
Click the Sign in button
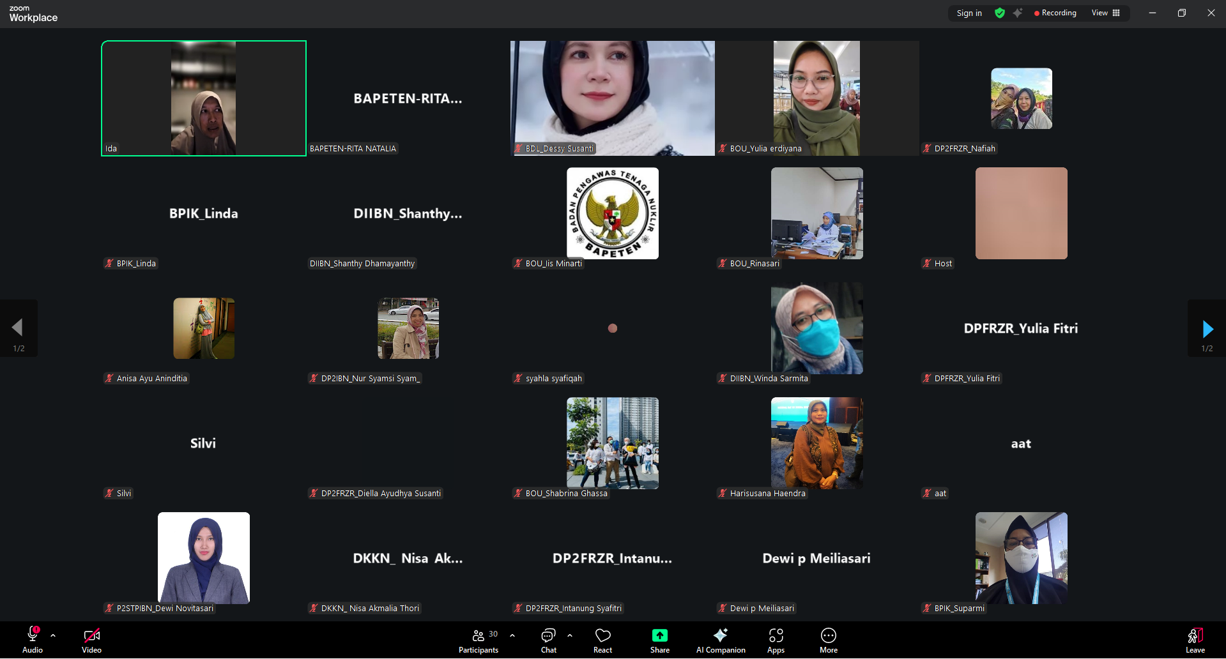[x=969, y=13]
